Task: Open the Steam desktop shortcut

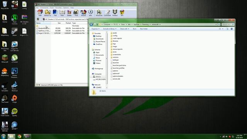Action: click(x=15, y=32)
